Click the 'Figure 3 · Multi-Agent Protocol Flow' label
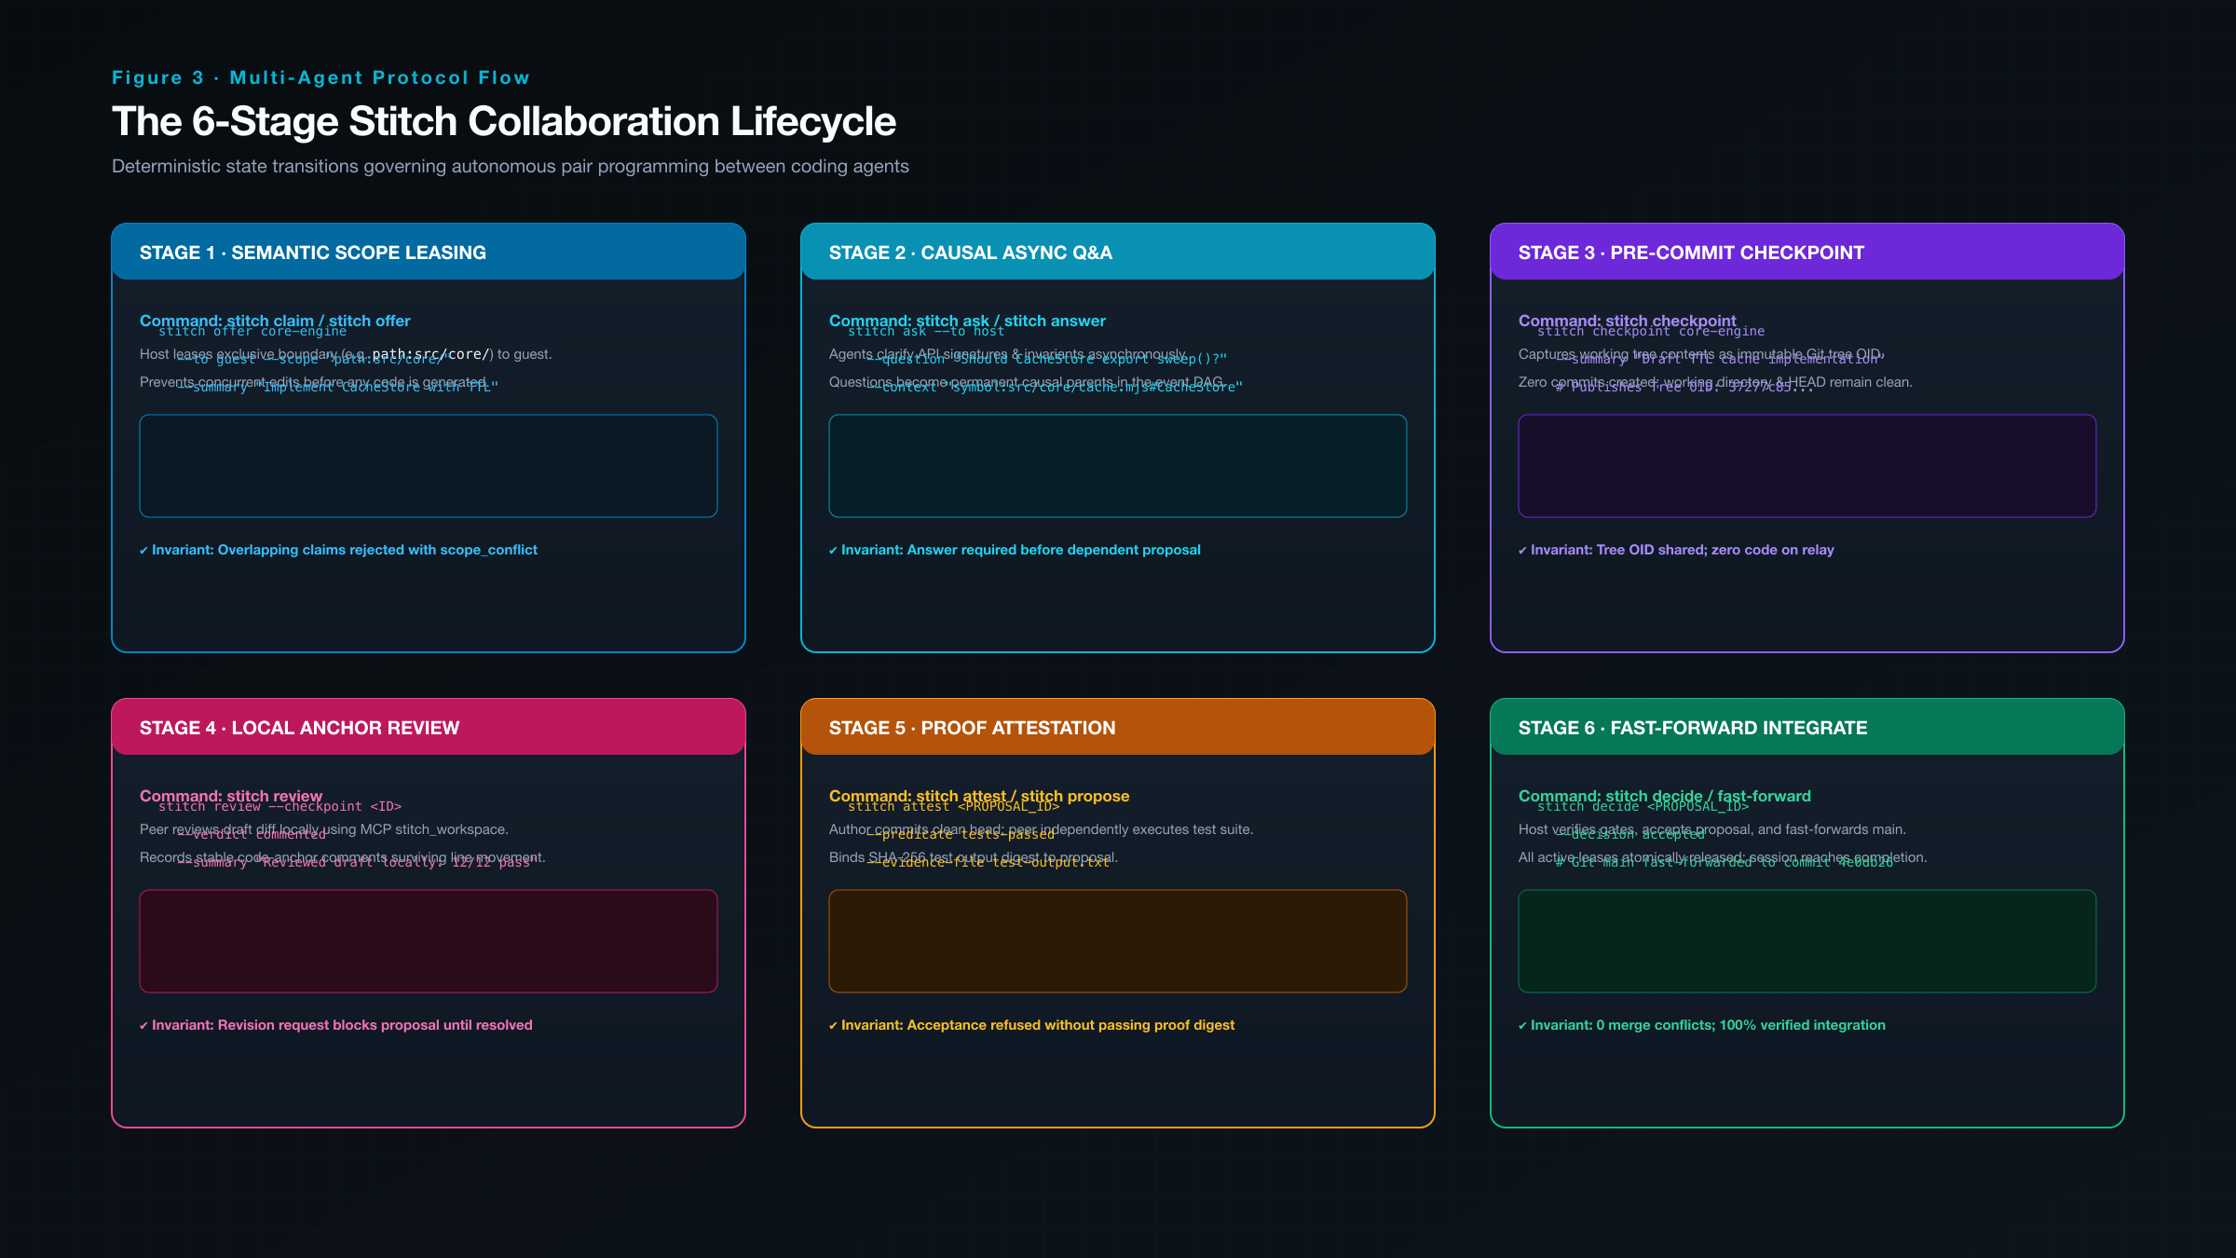2236x1258 pixels. [320, 77]
